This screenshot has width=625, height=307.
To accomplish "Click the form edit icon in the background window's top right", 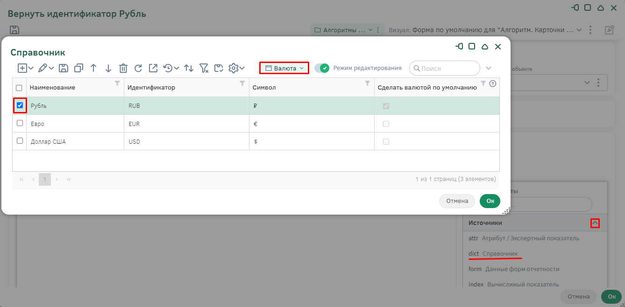I will click(610, 30).
